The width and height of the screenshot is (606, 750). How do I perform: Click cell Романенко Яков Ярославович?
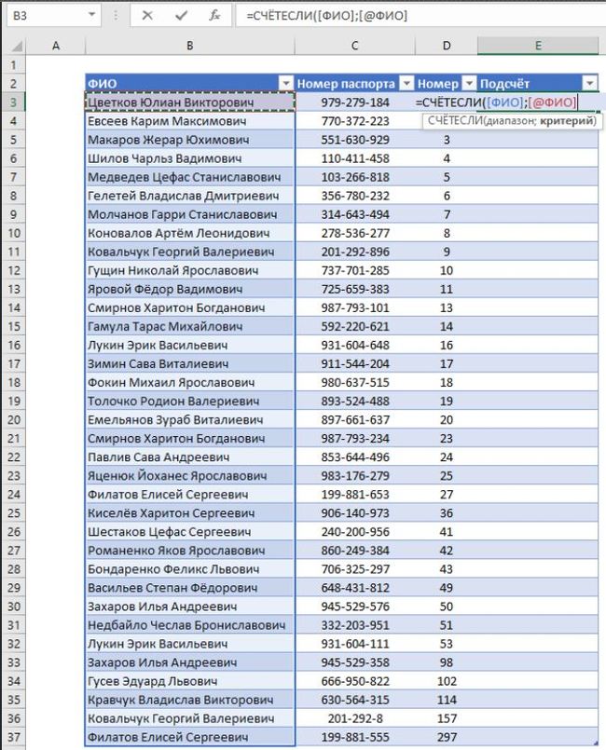tap(190, 551)
